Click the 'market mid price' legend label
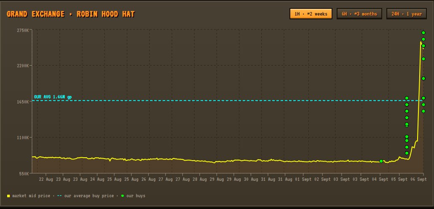Viewport: 434px width, 209px height. (31, 196)
